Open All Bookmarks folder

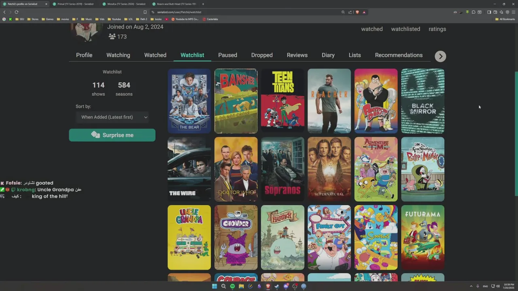(505, 19)
